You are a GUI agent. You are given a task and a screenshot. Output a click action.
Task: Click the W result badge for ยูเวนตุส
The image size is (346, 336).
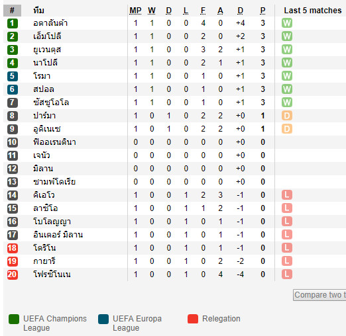coord(287,50)
